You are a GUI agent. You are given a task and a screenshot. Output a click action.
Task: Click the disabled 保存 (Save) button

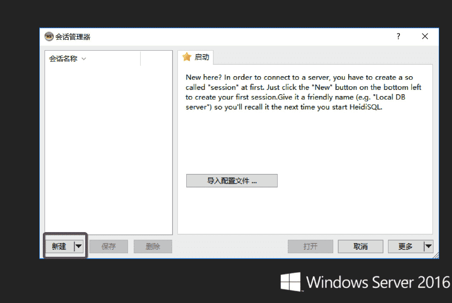tap(109, 246)
